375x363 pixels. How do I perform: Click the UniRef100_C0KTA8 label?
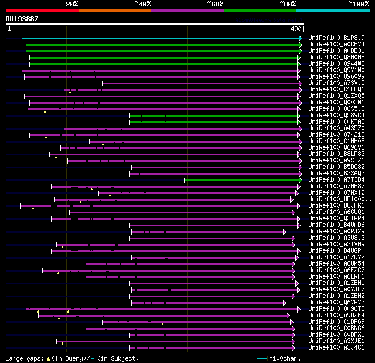336,122
